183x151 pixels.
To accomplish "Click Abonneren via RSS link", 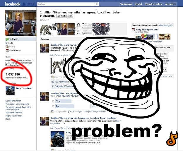I will tap(14, 113).
